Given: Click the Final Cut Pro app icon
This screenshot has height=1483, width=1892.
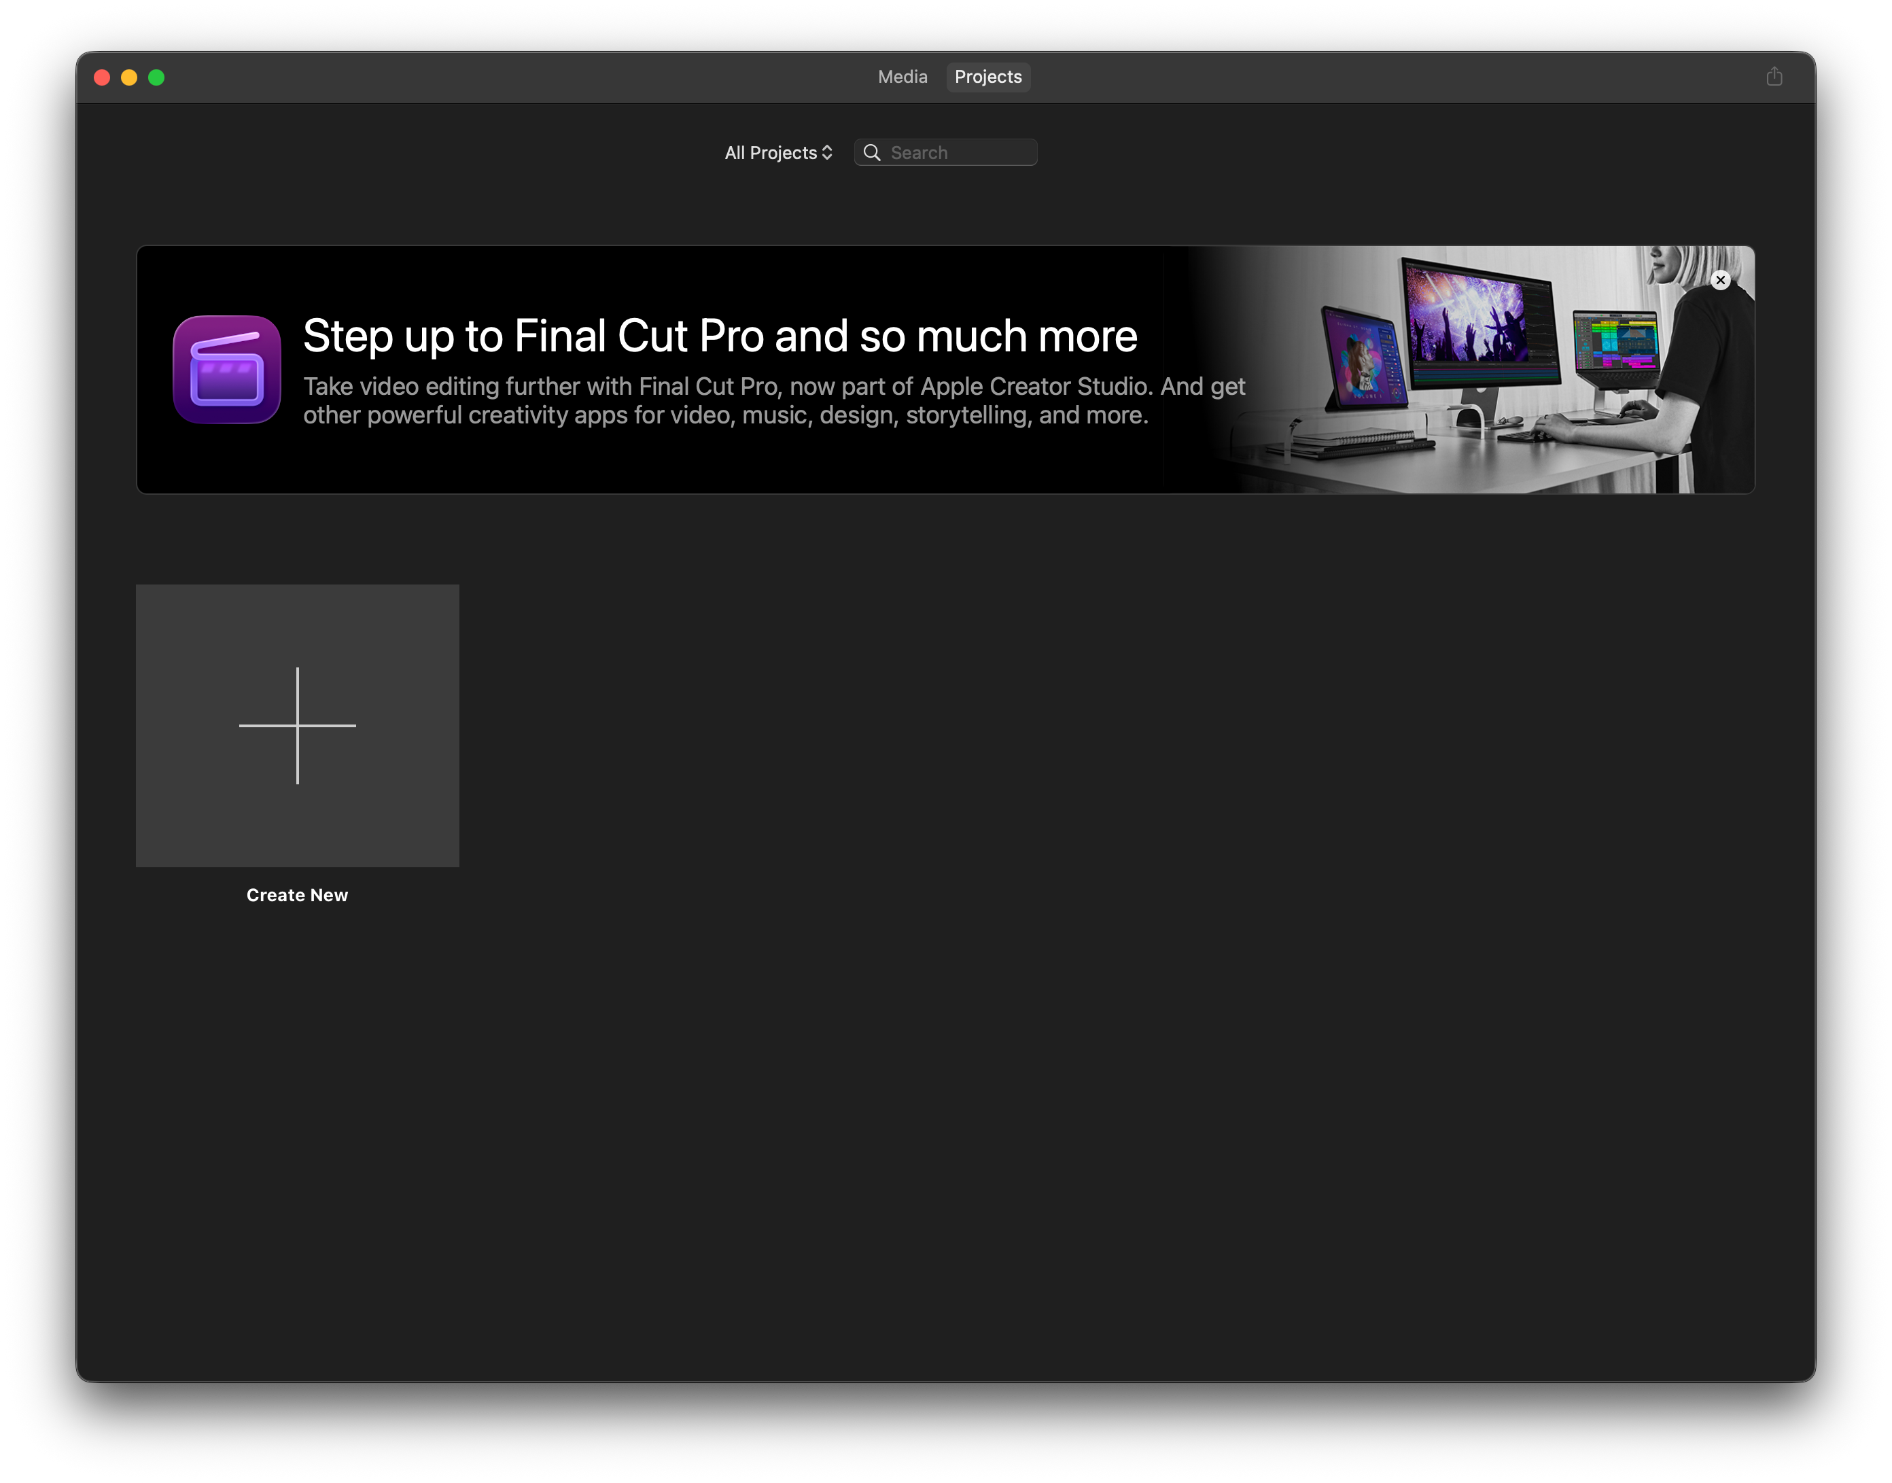Looking at the screenshot, I should (x=226, y=369).
